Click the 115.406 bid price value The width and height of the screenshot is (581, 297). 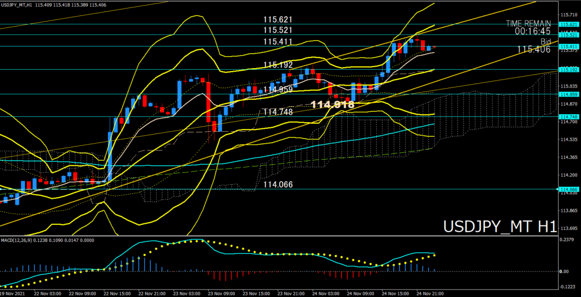(x=534, y=49)
